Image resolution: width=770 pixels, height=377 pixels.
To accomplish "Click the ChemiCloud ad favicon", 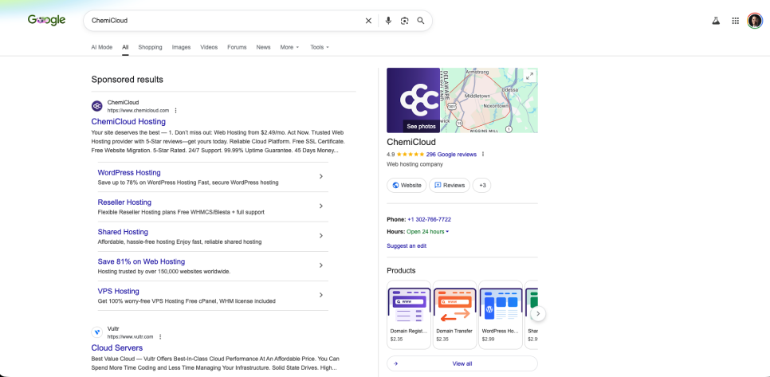I will click(x=97, y=106).
